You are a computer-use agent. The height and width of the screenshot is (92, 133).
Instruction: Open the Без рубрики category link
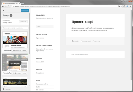point(40,73)
